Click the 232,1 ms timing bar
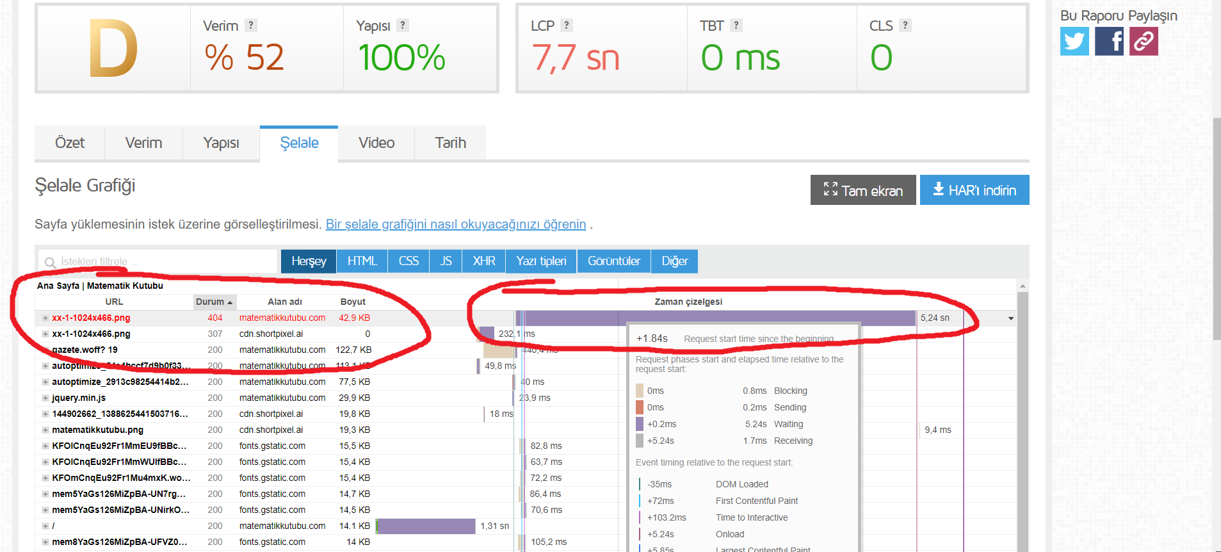Image resolution: width=1221 pixels, height=552 pixels. point(487,334)
